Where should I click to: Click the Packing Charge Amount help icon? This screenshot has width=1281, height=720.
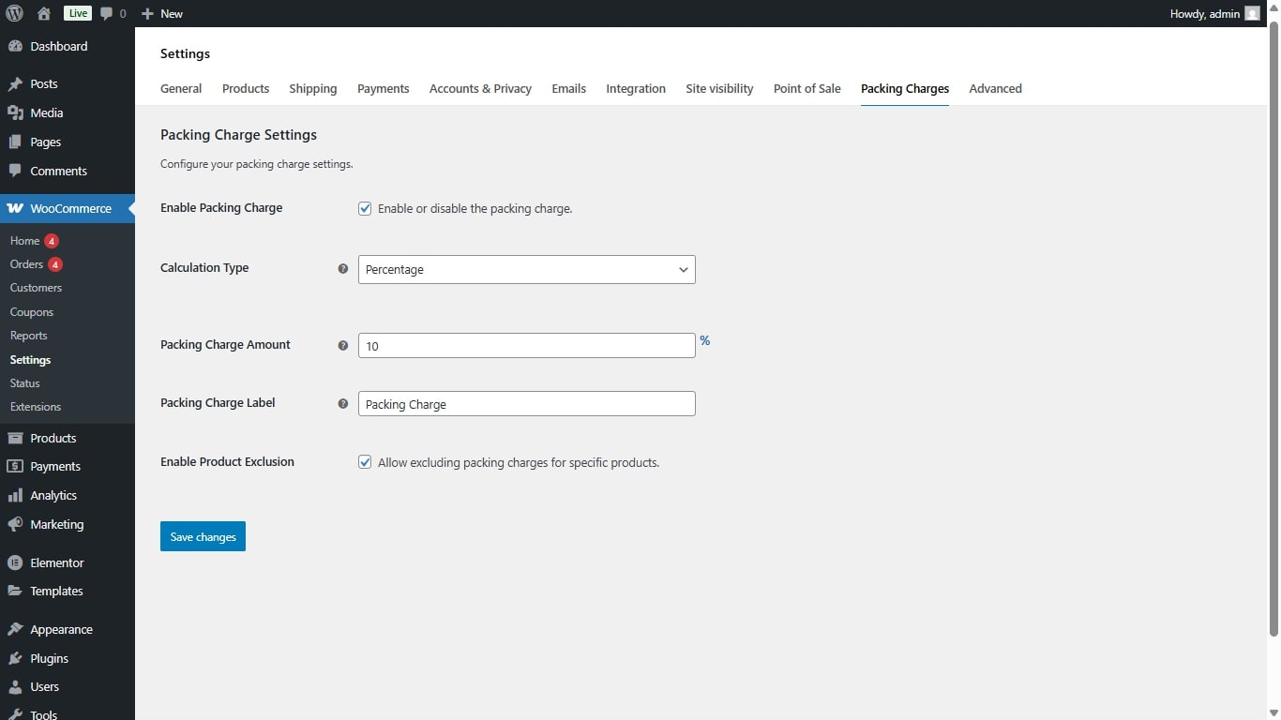(x=343, y=346)
